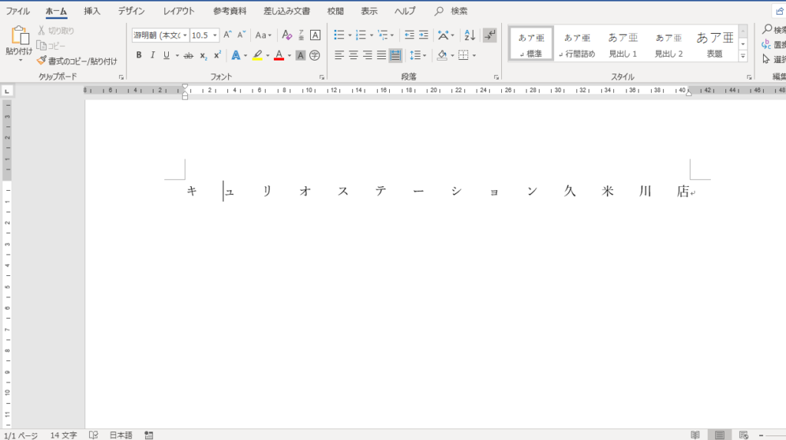Viewport: 786px width, 440px height.
Task: Switch to Read Mode view in status bar
Action: (695, 435)
